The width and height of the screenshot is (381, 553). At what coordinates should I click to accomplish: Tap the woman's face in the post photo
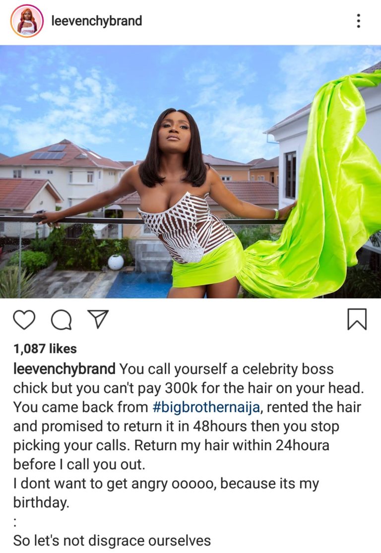tap(174, 130)
